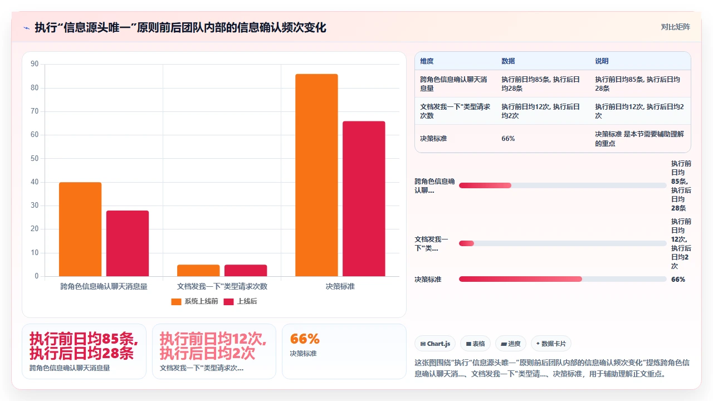Select the 进度 chip
Image resolution: width=713 pixels, height=401 pixels.
[x=511, y=344]
